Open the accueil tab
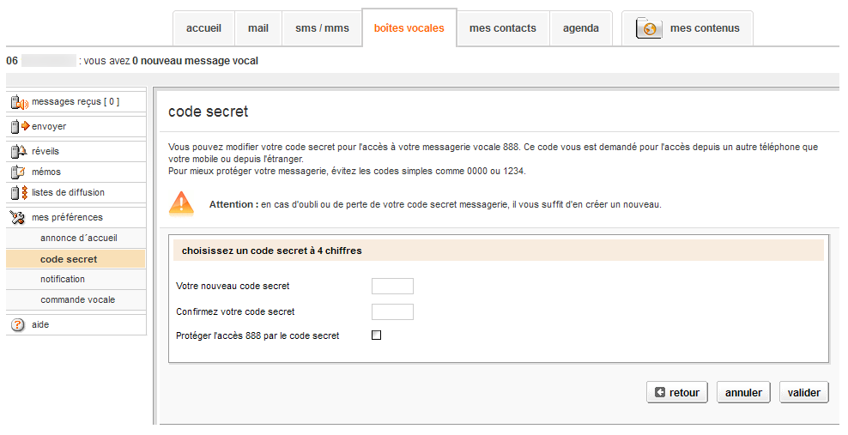 coord(203,28)
